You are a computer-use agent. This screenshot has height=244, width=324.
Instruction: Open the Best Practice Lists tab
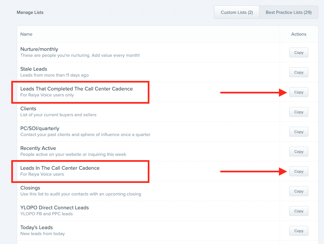pyautogui.click(x=289, y=12)
